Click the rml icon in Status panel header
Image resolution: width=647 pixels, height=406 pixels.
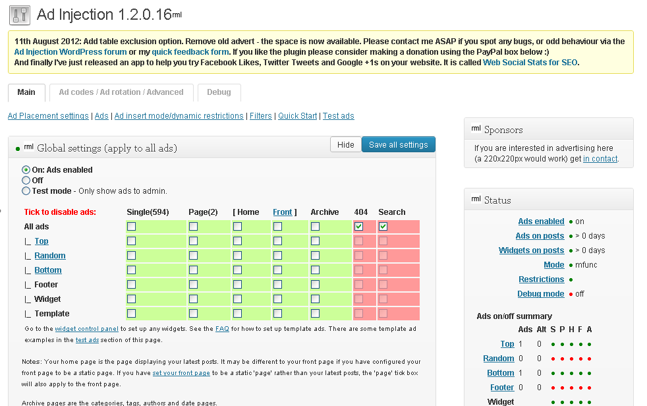(x=476, y=199)
